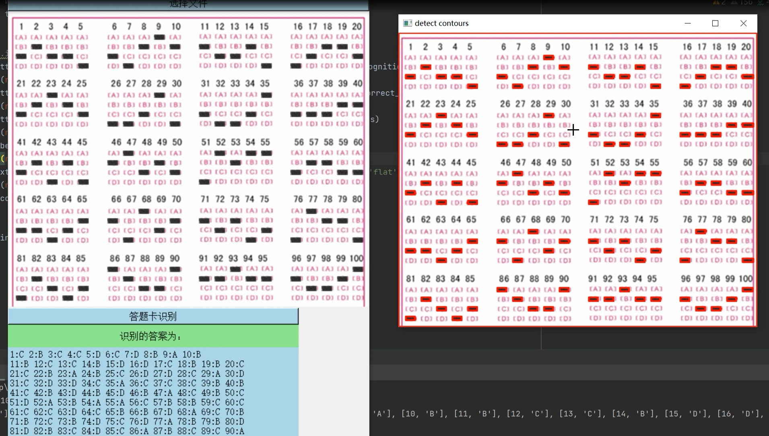Maximize the detect contours window
Image resolution: width=769 pixels, height=436 pixels.
[x=715, y=23]
